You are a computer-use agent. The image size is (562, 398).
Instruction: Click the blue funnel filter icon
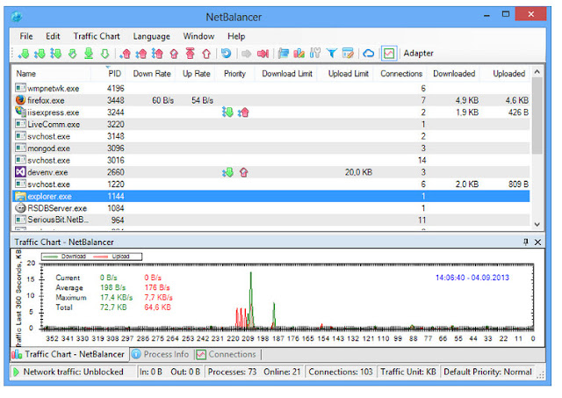pyautogui.click(x=332, y=54)
